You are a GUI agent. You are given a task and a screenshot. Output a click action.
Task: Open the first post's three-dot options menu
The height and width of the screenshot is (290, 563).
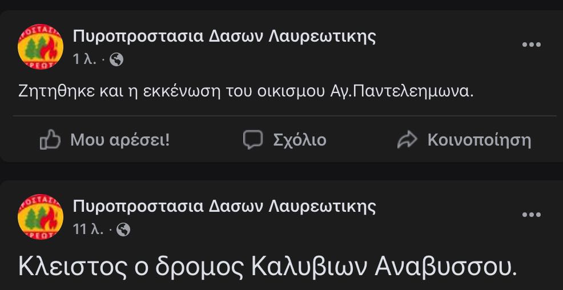(532, 45)
